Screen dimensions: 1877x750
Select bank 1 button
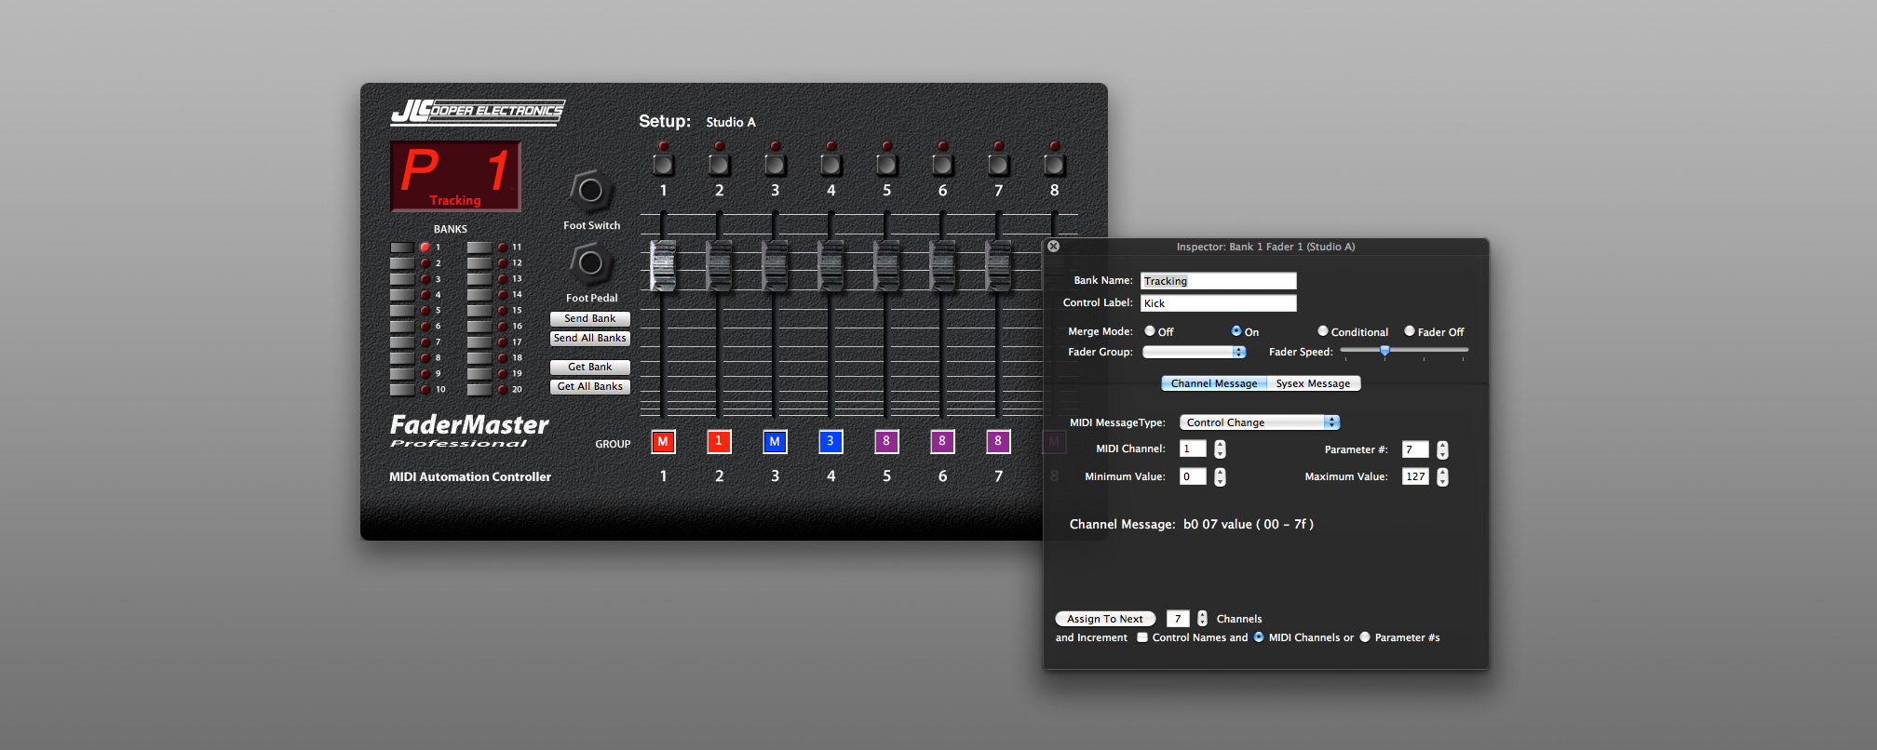click(x=402, y=248)
